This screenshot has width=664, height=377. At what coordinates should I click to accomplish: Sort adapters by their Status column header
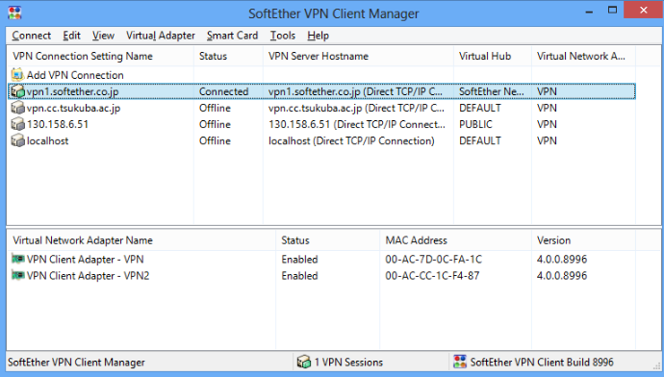[x=328, y=240]
